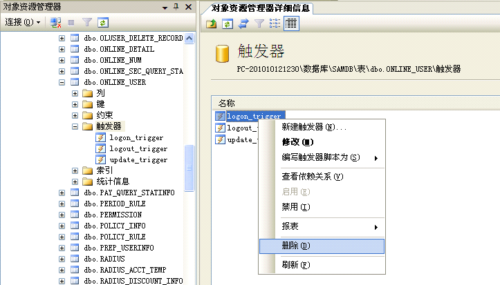Click the refresh icon in details toolbar
This screenshot has width=500, height=285.
click(x=228, y=23)
